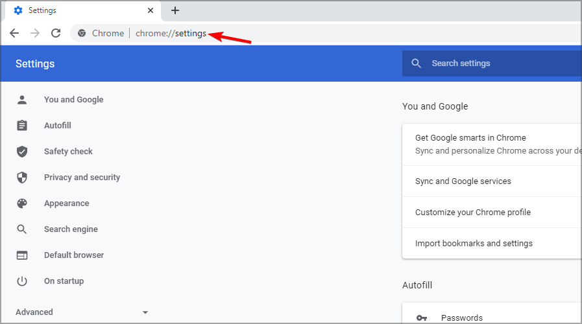582x324 pixels.
Task: Go to Safety check in sidebar
Action: 68,151
